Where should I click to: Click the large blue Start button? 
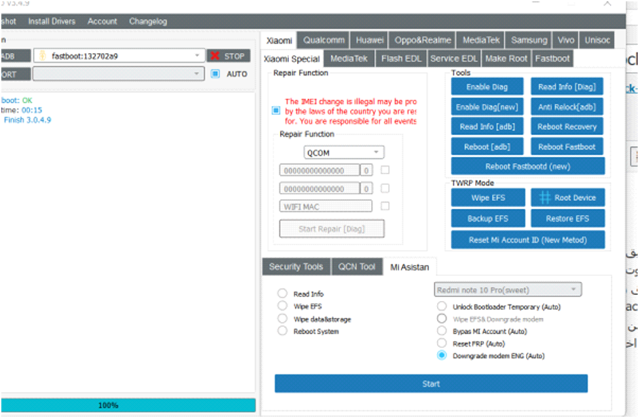430,383
